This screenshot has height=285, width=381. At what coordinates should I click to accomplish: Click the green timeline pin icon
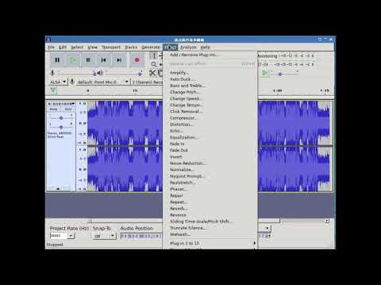point(53,91)
